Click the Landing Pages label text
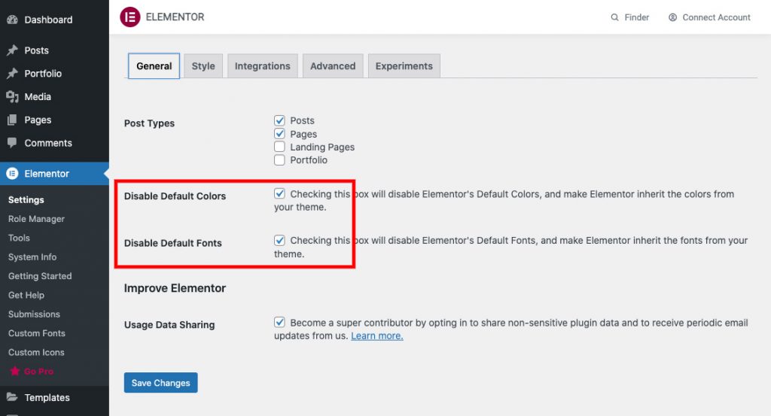Screen dimensions: 771x416 click(x=322, y=147)
